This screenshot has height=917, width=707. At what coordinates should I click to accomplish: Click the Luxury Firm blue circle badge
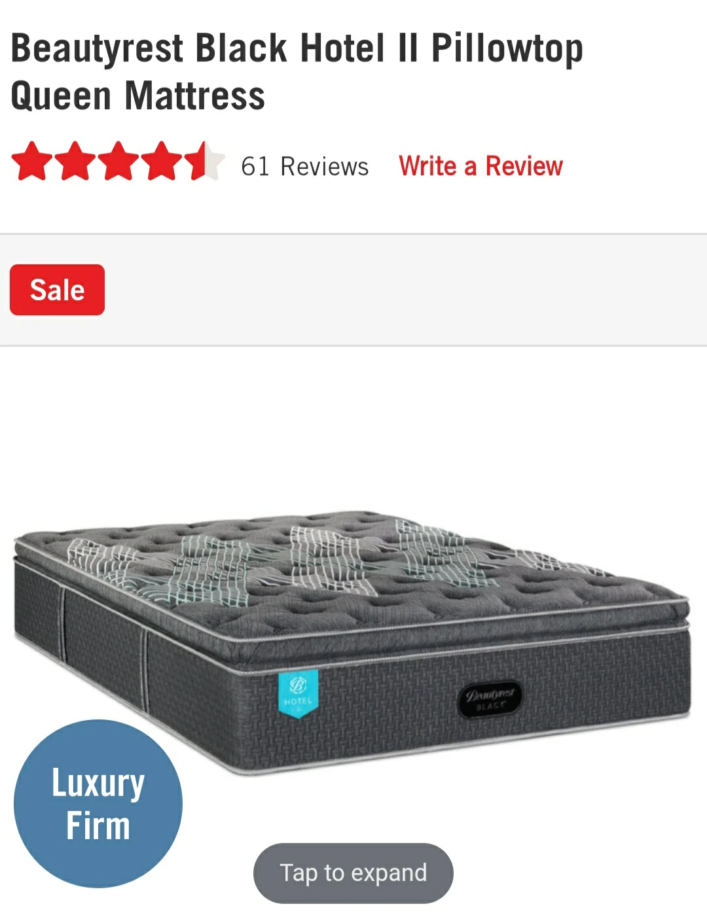(x=98, y=803)
